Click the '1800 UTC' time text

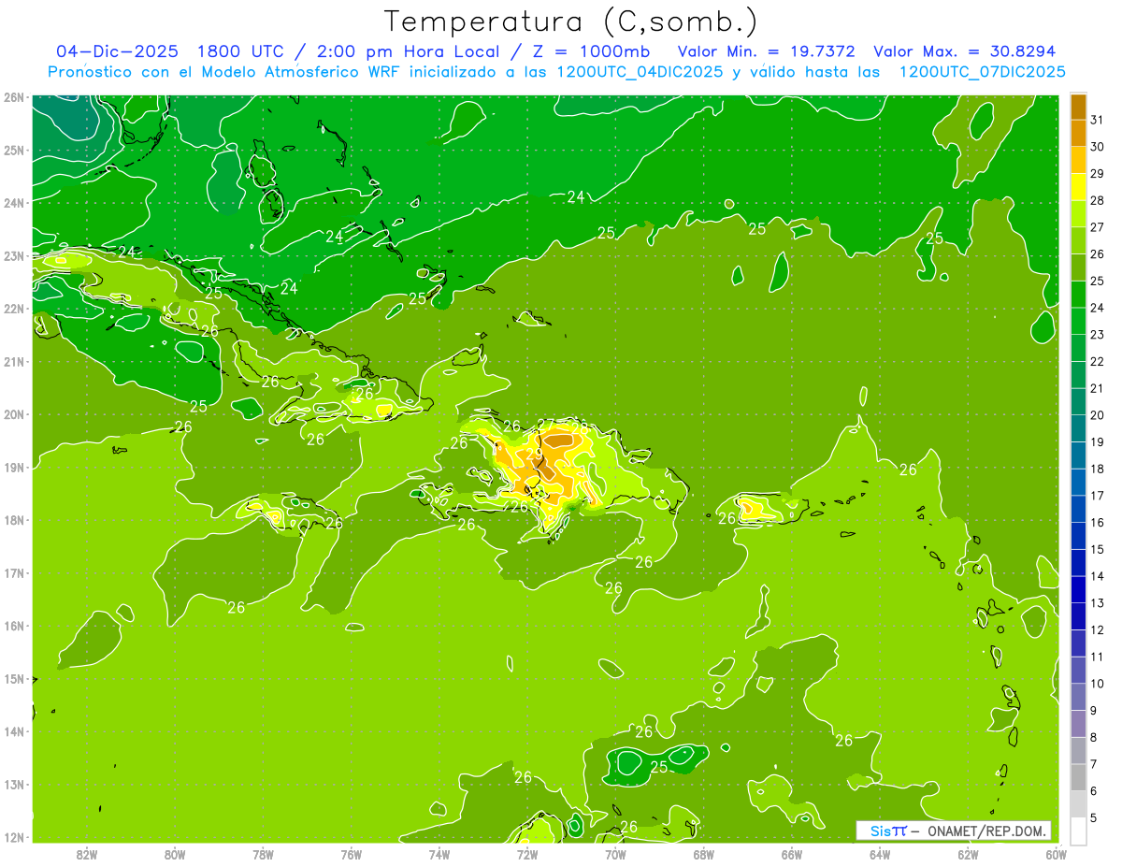tap(240, 51)
